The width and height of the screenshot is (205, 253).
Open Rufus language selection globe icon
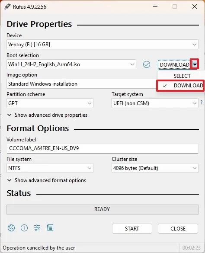click(x=11, y=228)
